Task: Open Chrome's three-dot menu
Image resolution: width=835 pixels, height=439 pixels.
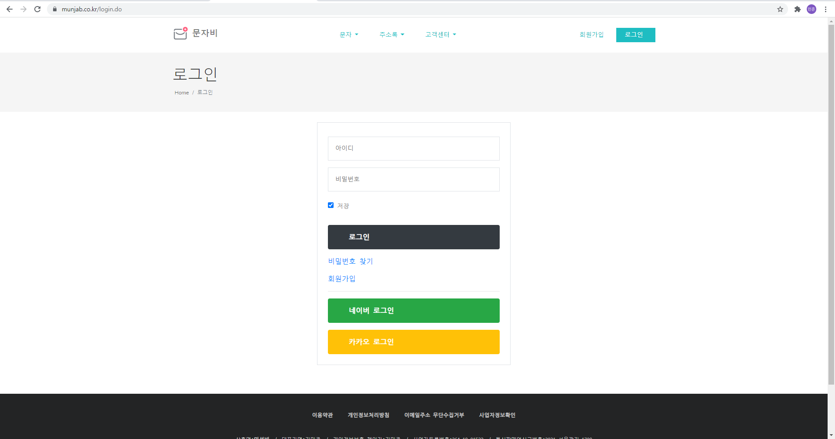Action: click(825, 9)
